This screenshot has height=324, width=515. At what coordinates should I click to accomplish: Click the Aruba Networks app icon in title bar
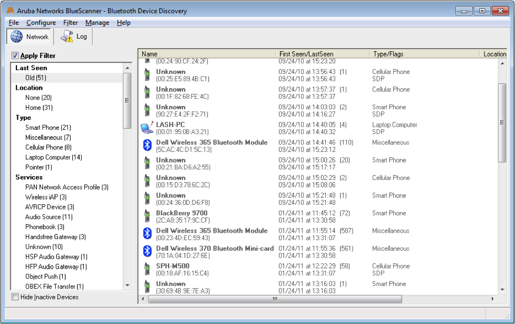10,11
